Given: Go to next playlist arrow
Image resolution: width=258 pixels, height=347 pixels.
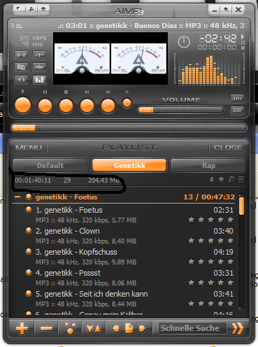Looking at the screenshot, I should (x=142, y=328).
